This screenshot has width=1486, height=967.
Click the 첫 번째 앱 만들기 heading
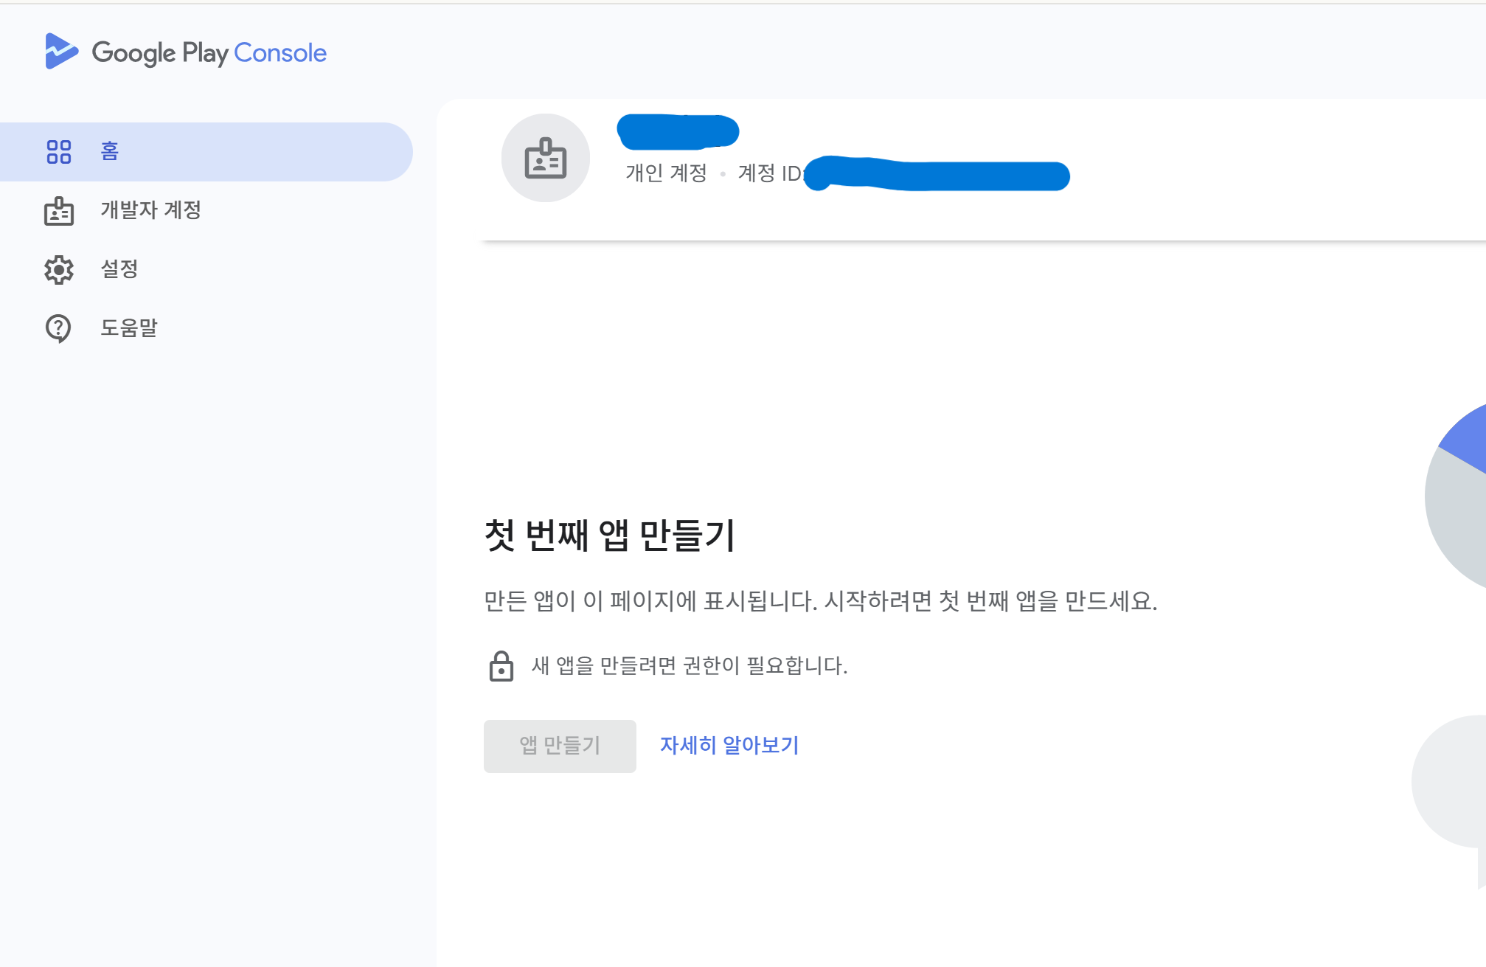610,536
